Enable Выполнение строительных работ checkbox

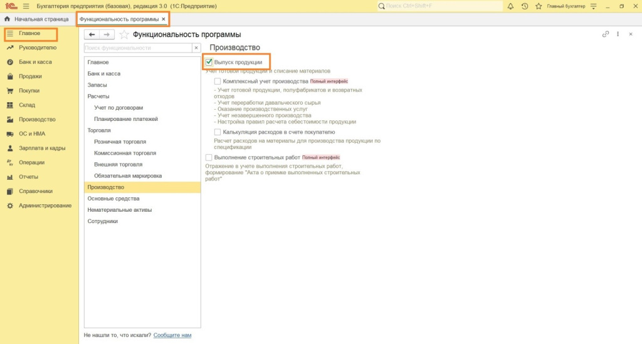[x=209, y=157]
